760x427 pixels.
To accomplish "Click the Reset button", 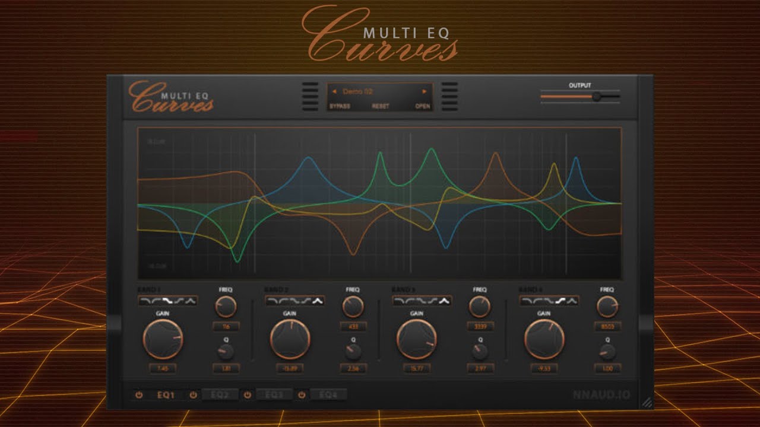I will click(381, 106).
